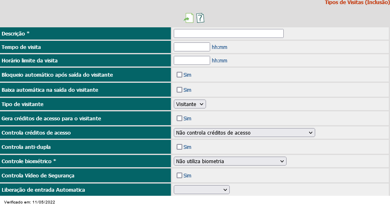Toggle the Controla anti-dupla checkbox

click(179, 147)
